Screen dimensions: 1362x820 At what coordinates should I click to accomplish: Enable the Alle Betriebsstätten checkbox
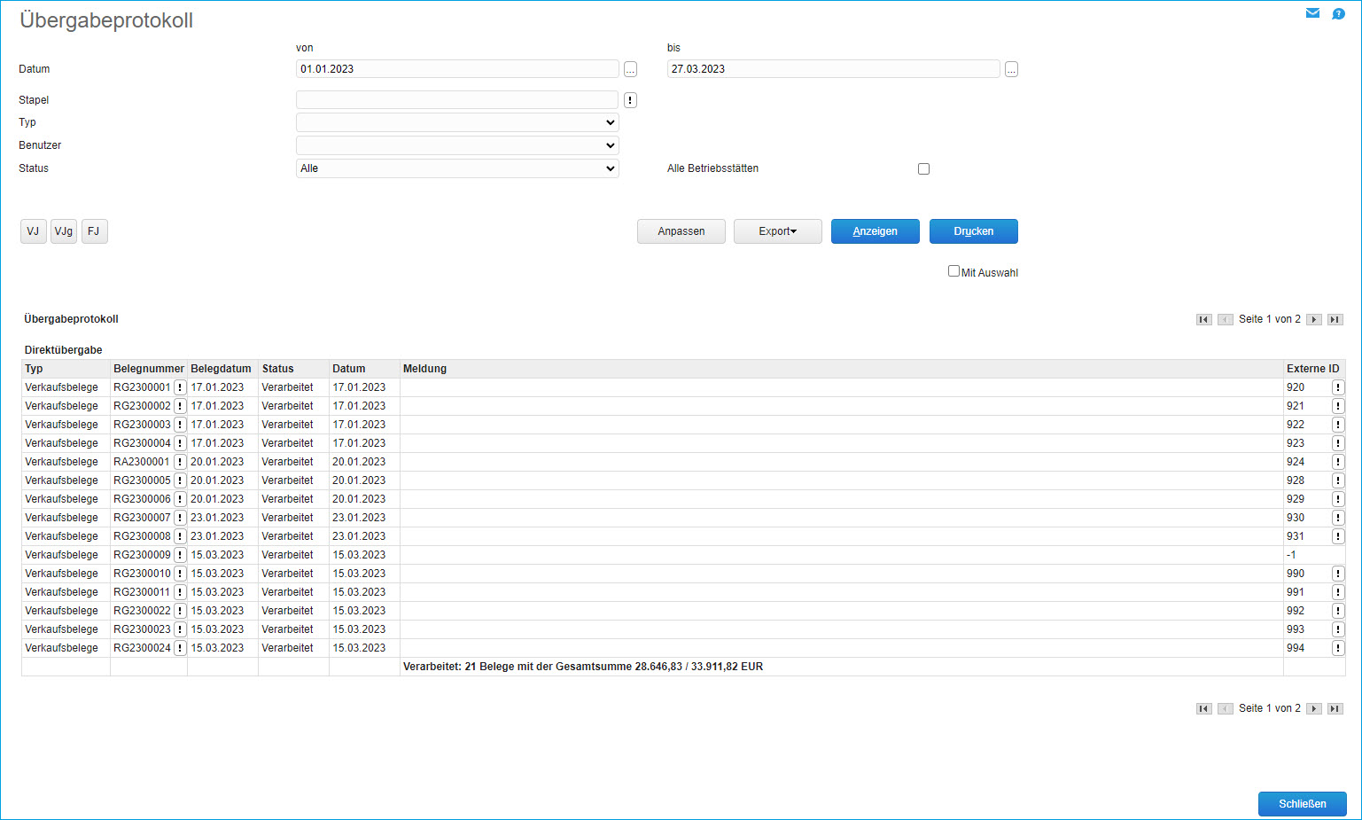923,168
